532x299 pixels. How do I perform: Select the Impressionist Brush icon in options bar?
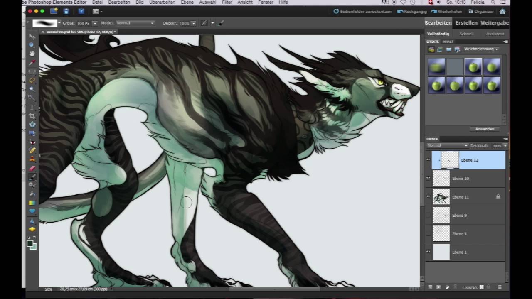click(221, 23)
